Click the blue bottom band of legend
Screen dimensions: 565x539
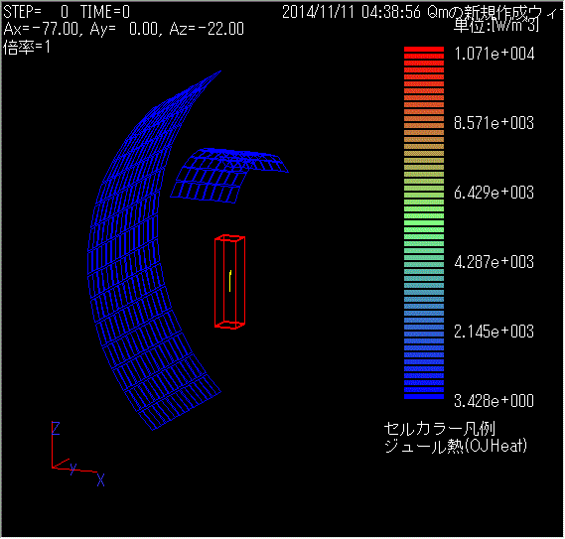coord(424,396)
